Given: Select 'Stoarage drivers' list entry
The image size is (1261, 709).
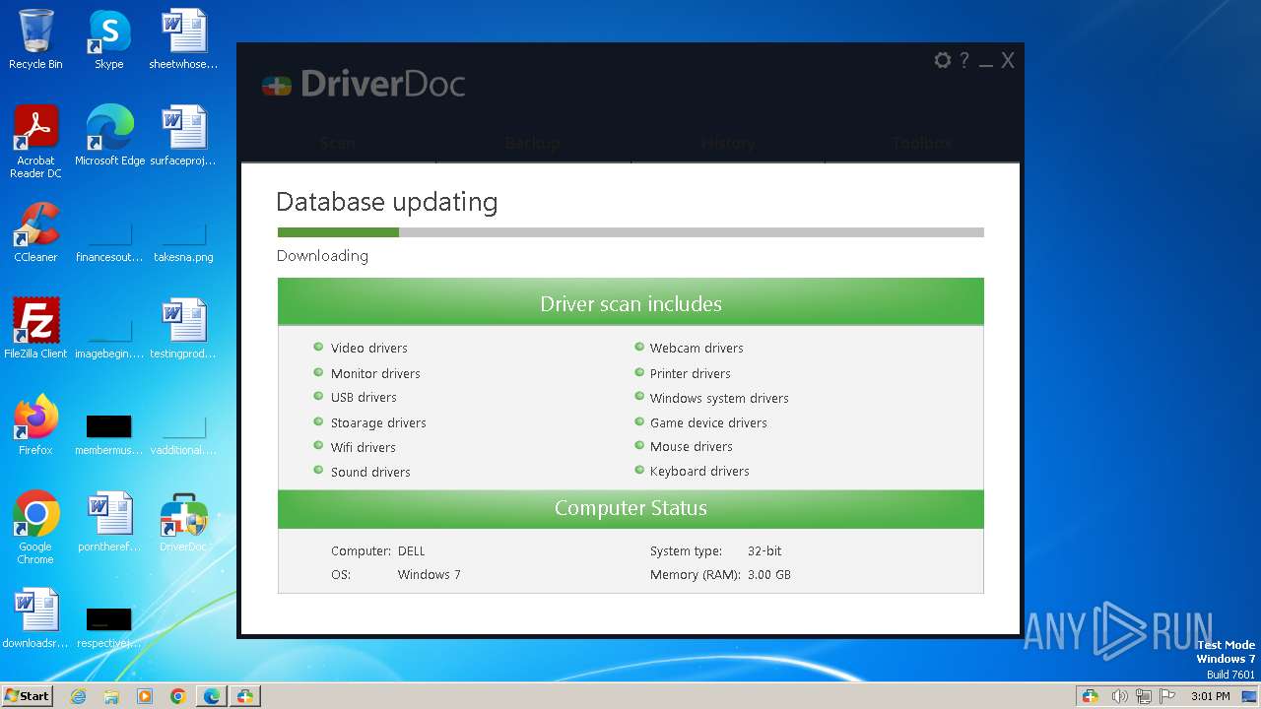Looking at the screenshot, I should (x=378, y=422).
